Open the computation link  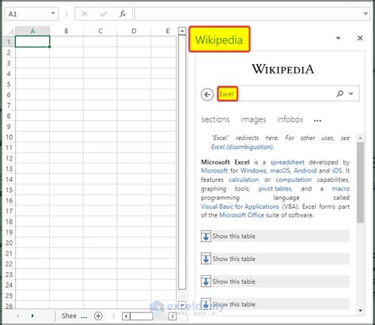[x=294, y=180]
